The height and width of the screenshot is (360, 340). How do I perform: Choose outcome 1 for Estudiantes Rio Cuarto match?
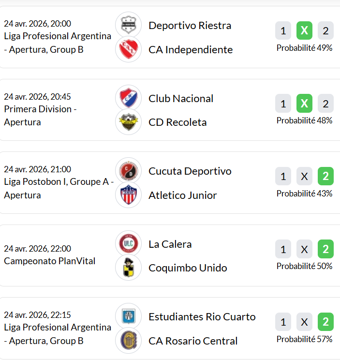point(283,322)
